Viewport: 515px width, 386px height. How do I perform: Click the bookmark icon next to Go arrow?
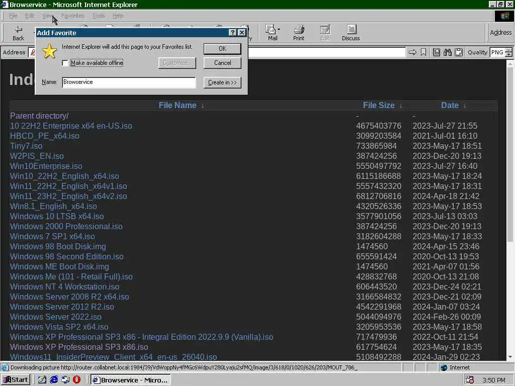click(x=423, y=52)
